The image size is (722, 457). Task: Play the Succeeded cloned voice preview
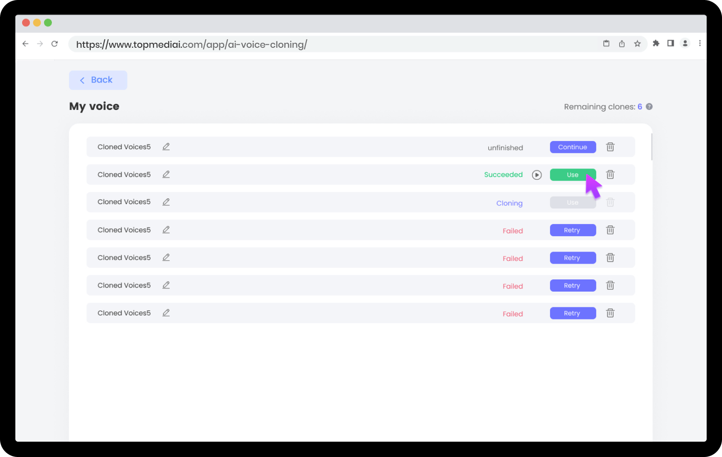[x=537, y=175]
